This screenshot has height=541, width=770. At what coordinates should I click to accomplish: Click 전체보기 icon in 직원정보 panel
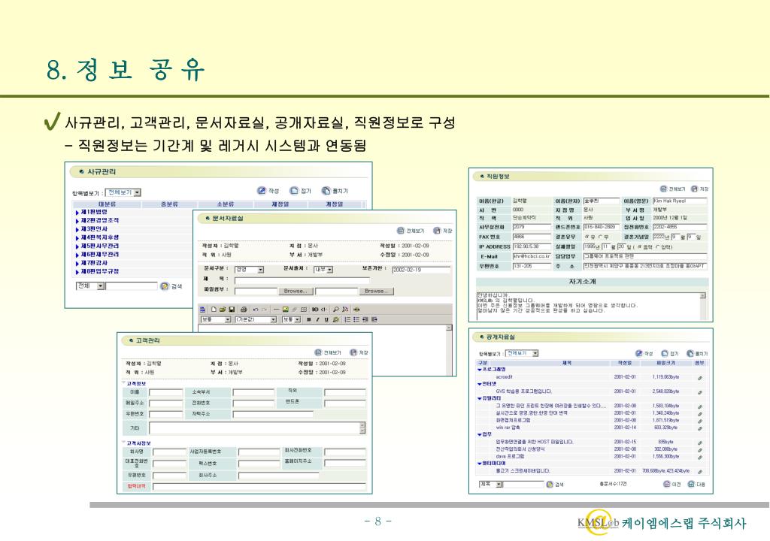(x=663, y=189)
